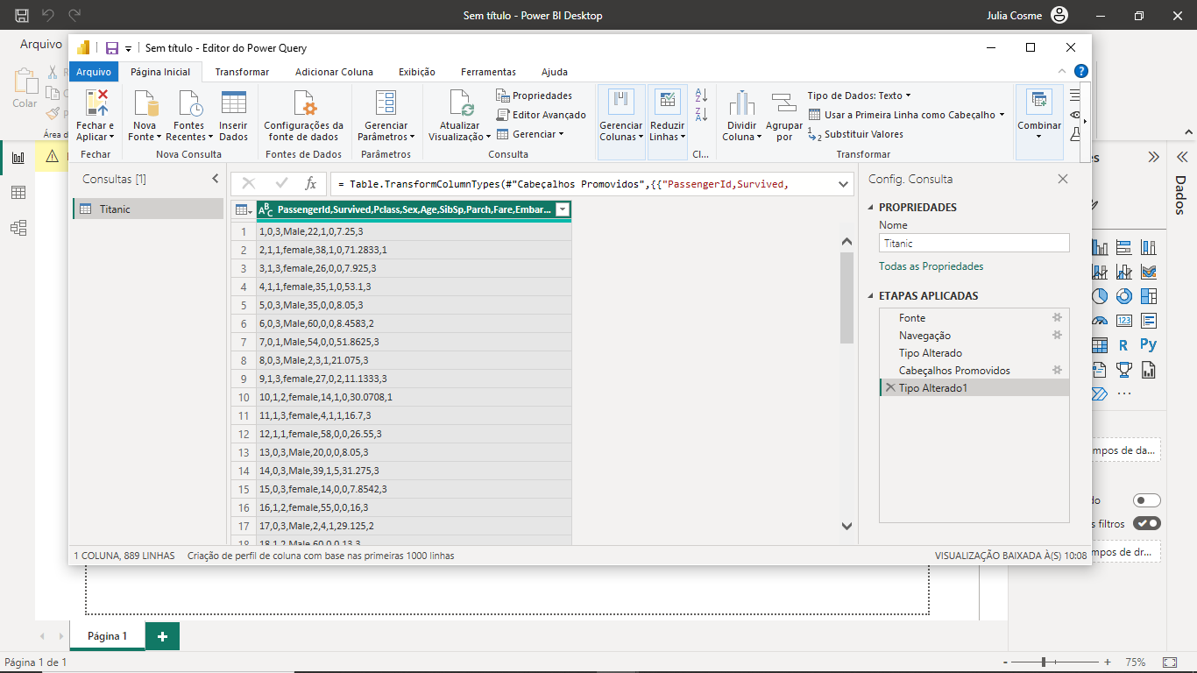Switch to the Adicionar Coluna tab
The width and height of the screenshot is (1197, 673).
click(334, 72)
